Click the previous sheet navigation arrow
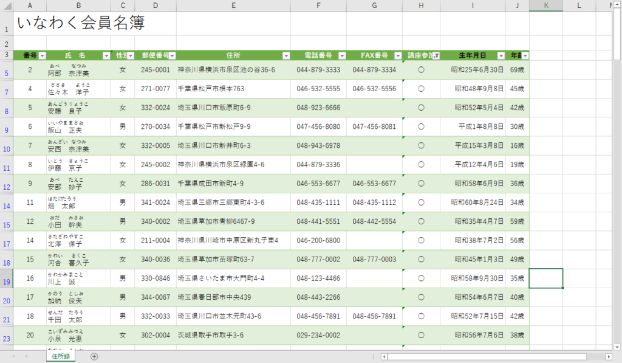This screenshot has width=622, height=363. click(x=12, y=356)
